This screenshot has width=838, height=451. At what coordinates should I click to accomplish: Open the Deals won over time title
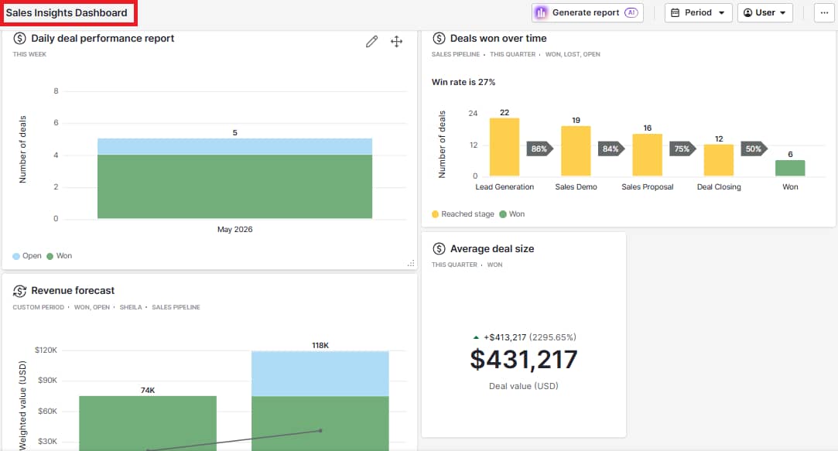pos(498,39)
